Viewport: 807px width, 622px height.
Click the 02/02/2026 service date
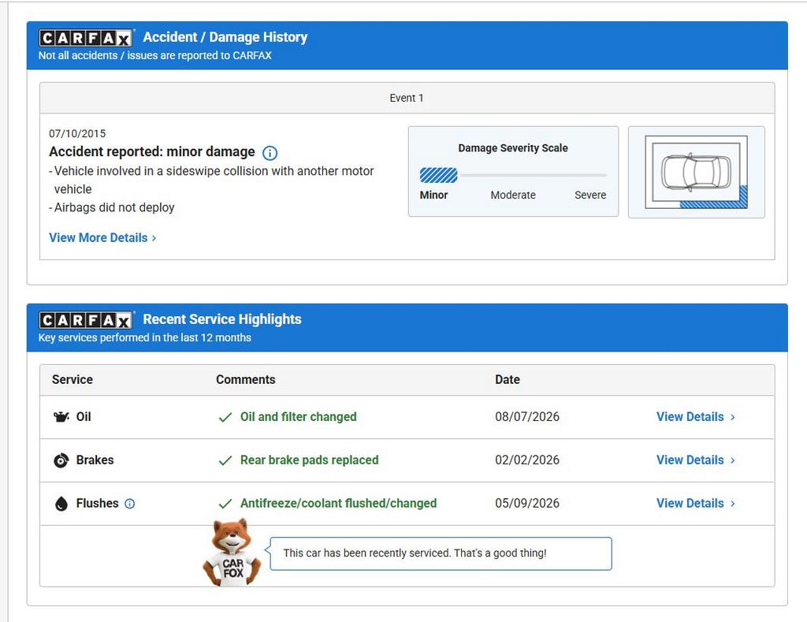coord(527,460)
